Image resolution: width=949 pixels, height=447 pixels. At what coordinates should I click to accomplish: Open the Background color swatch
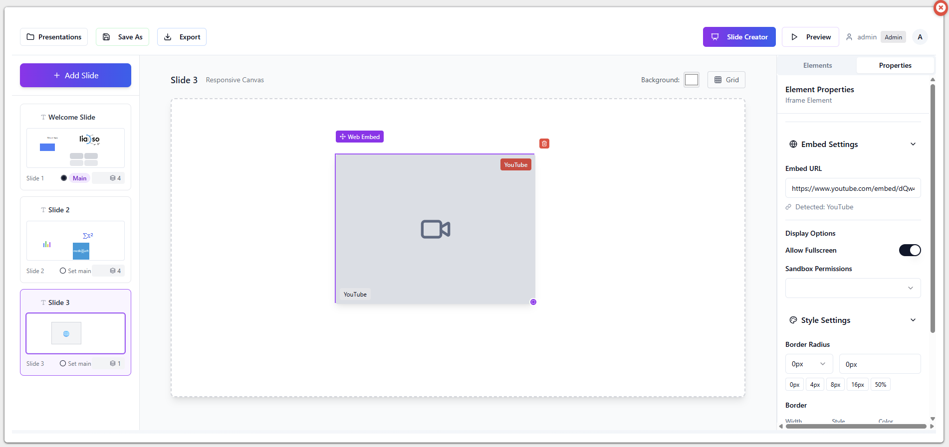[x=691, y=80]
